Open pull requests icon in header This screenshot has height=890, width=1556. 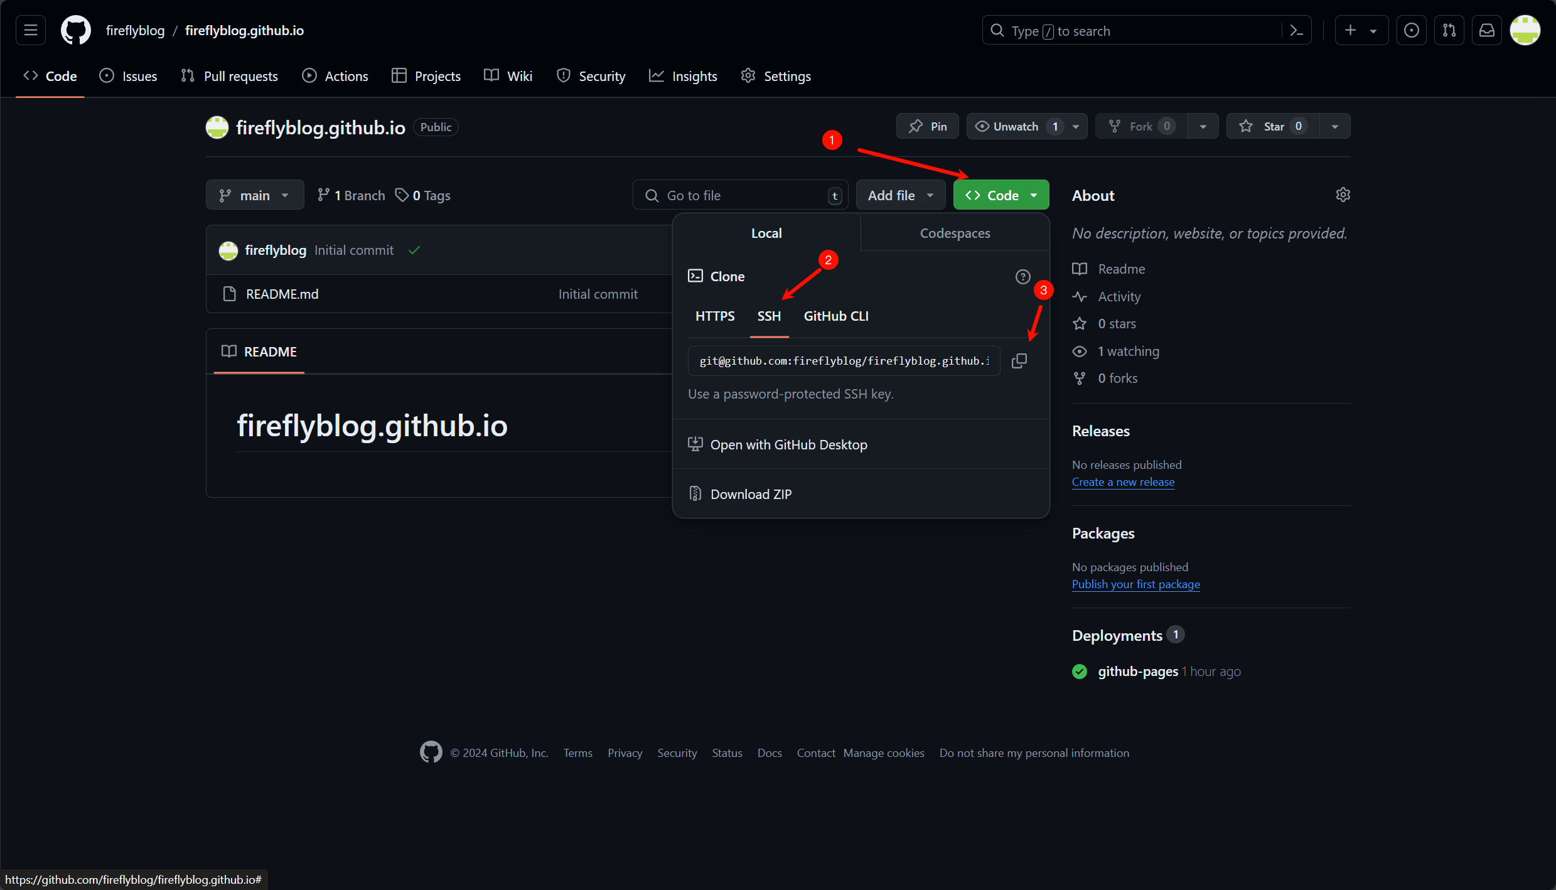tap(1449, 30)
